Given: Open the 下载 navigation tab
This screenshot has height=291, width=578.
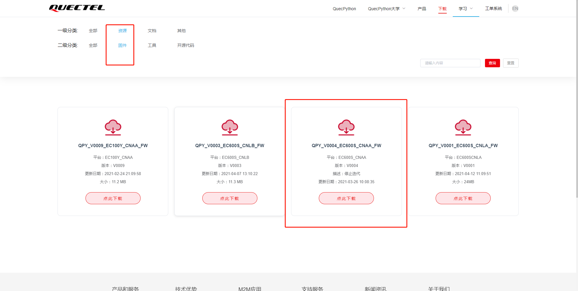Looking at the screenshot, I should 442,9.
